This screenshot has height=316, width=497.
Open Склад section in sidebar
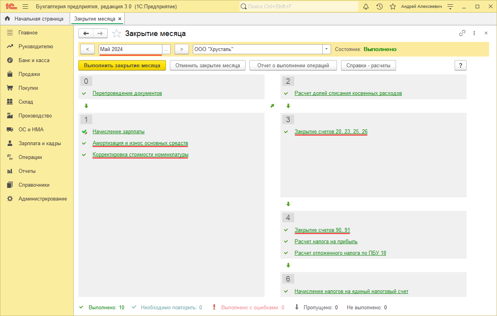[x=26, y=102]
